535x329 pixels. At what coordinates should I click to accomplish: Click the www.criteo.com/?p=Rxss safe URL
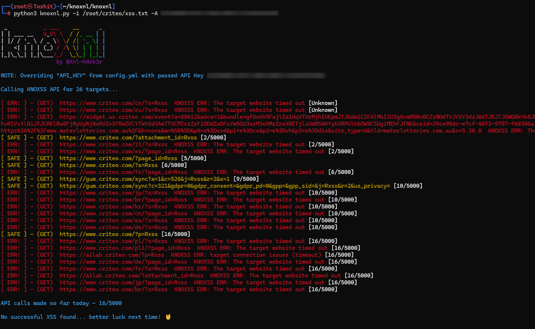tap(109, 234)
